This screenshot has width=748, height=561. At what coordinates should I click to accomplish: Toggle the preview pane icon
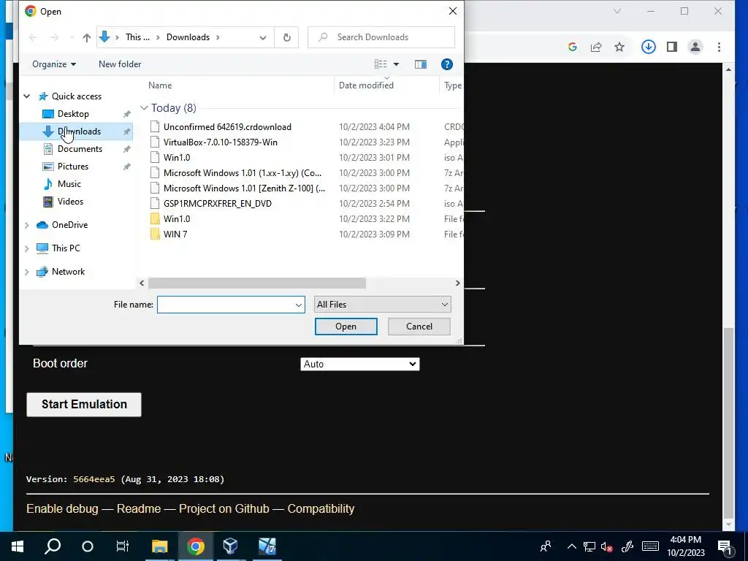pos(420,64)
